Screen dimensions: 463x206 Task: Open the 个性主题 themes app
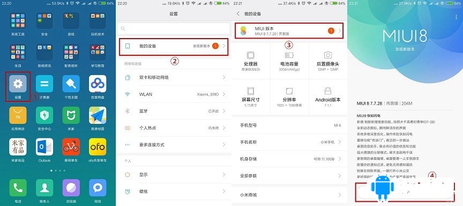tap(71, 84)
